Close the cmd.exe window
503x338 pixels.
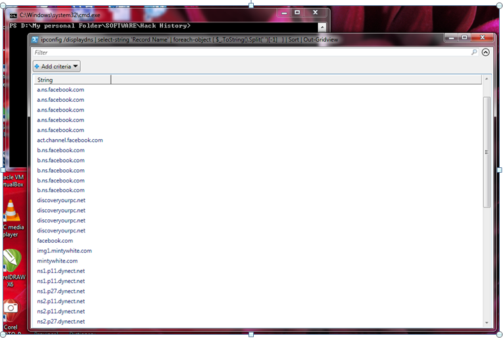click(x=316, y=12)
